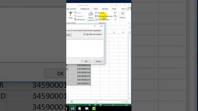Add a new sheet with the plus icon

72,102
